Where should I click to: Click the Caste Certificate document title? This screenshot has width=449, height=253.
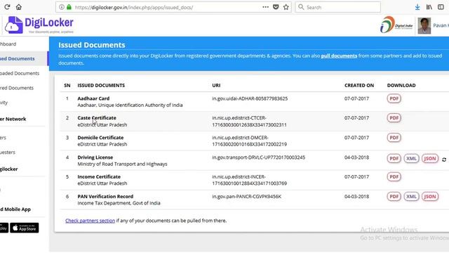click(x=97, y=118)
